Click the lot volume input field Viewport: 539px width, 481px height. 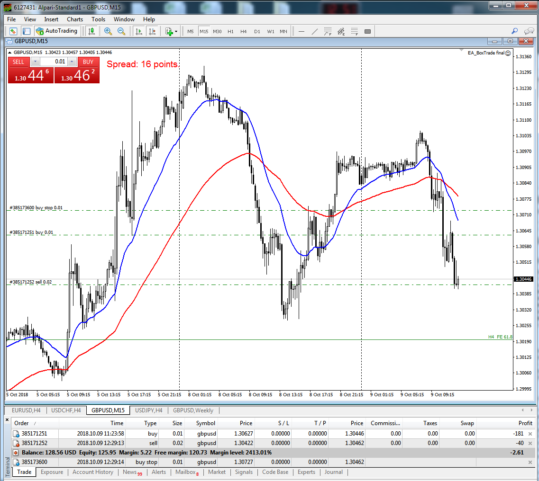coord(53,62)
